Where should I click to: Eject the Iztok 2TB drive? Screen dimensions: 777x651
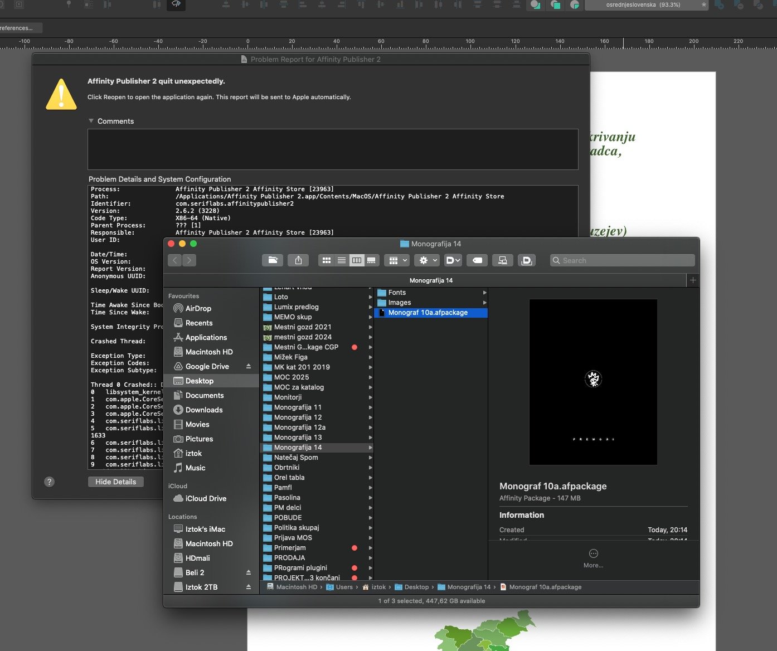tap(249, 587)
